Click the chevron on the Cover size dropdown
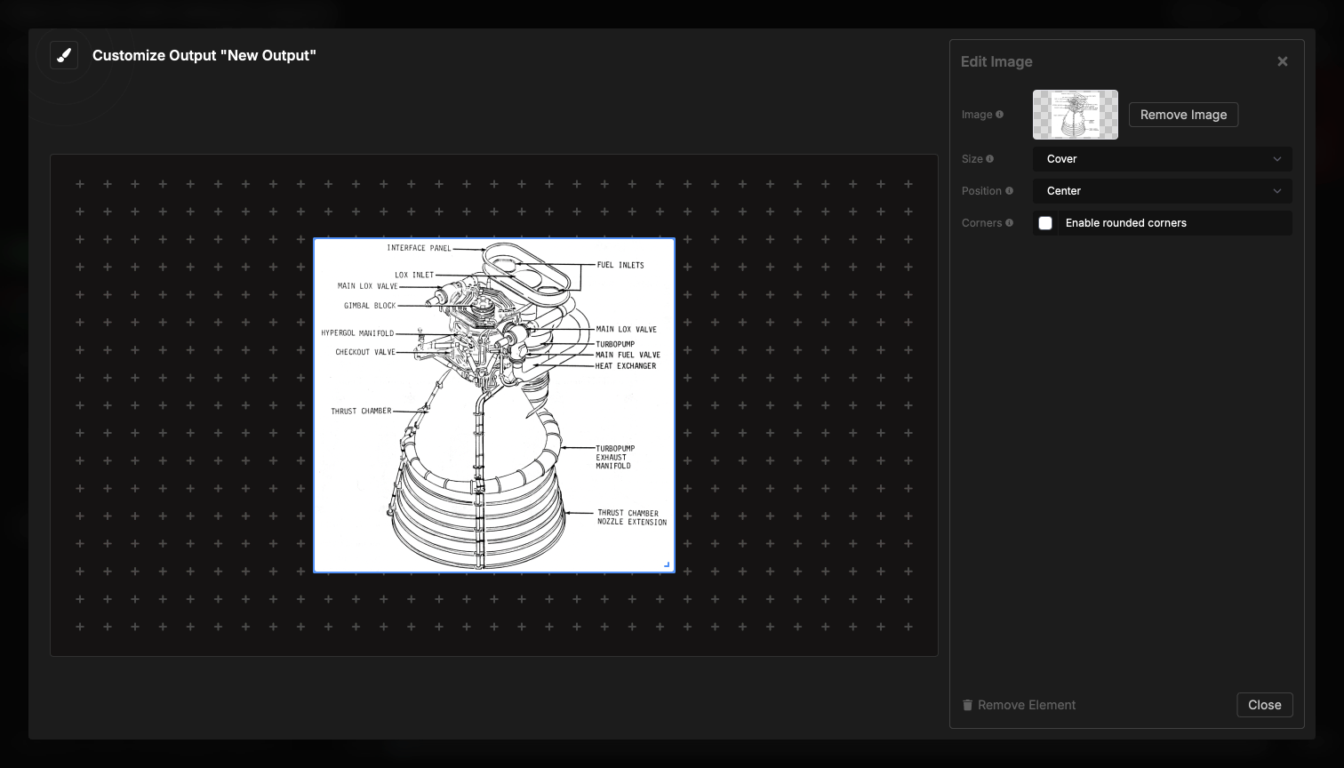The width and height of the screenshot is (1344, 768). point(1278,158)
